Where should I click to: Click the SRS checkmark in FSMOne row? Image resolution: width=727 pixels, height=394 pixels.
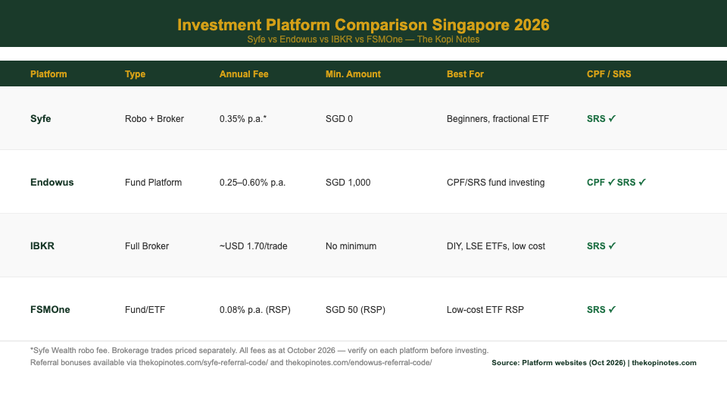601,310
